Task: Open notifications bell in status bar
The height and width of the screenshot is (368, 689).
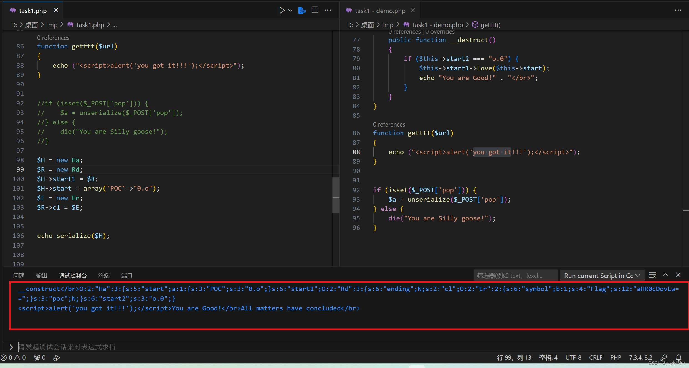Action: point(679,357)
